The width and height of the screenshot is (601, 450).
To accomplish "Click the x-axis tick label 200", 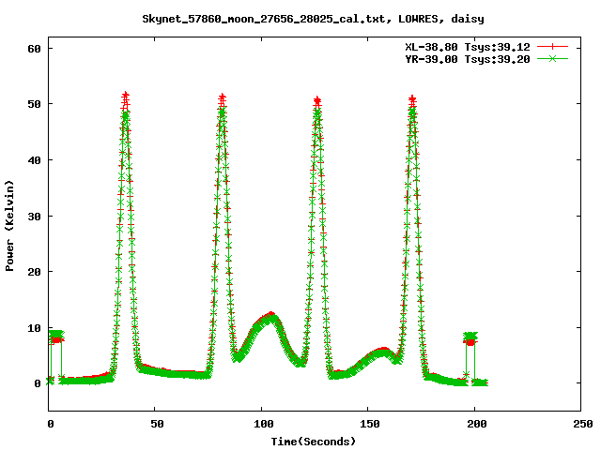I will click(476, 424).
